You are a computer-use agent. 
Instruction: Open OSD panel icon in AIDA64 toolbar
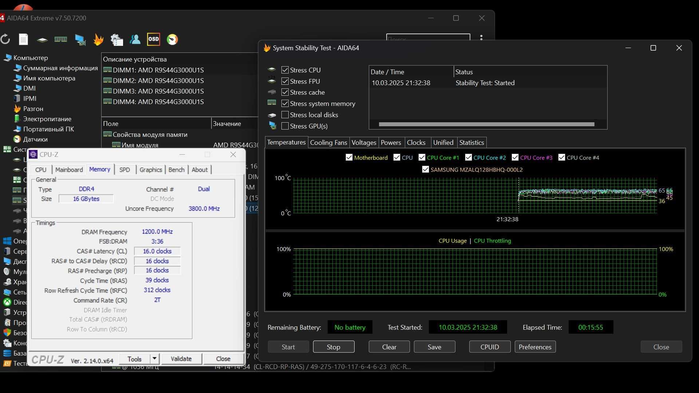pyautogui.click(x=154, y=39)
